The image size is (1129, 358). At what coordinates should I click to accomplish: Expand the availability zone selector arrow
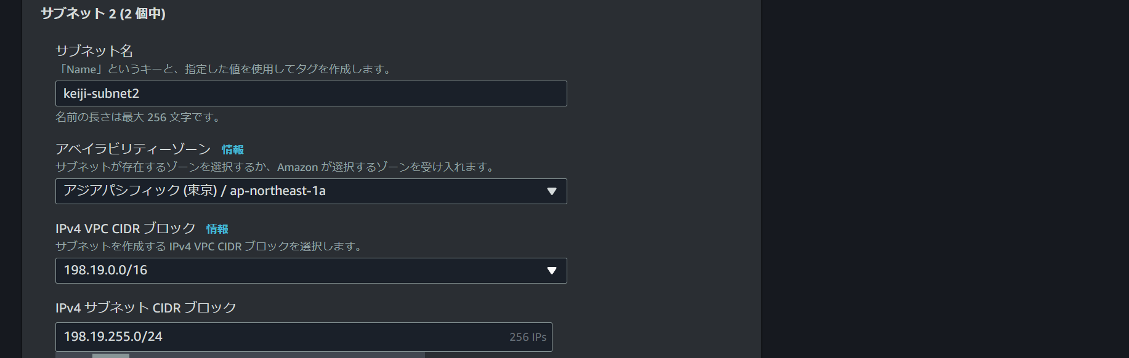pyautogui.click(x=552, y=191)
